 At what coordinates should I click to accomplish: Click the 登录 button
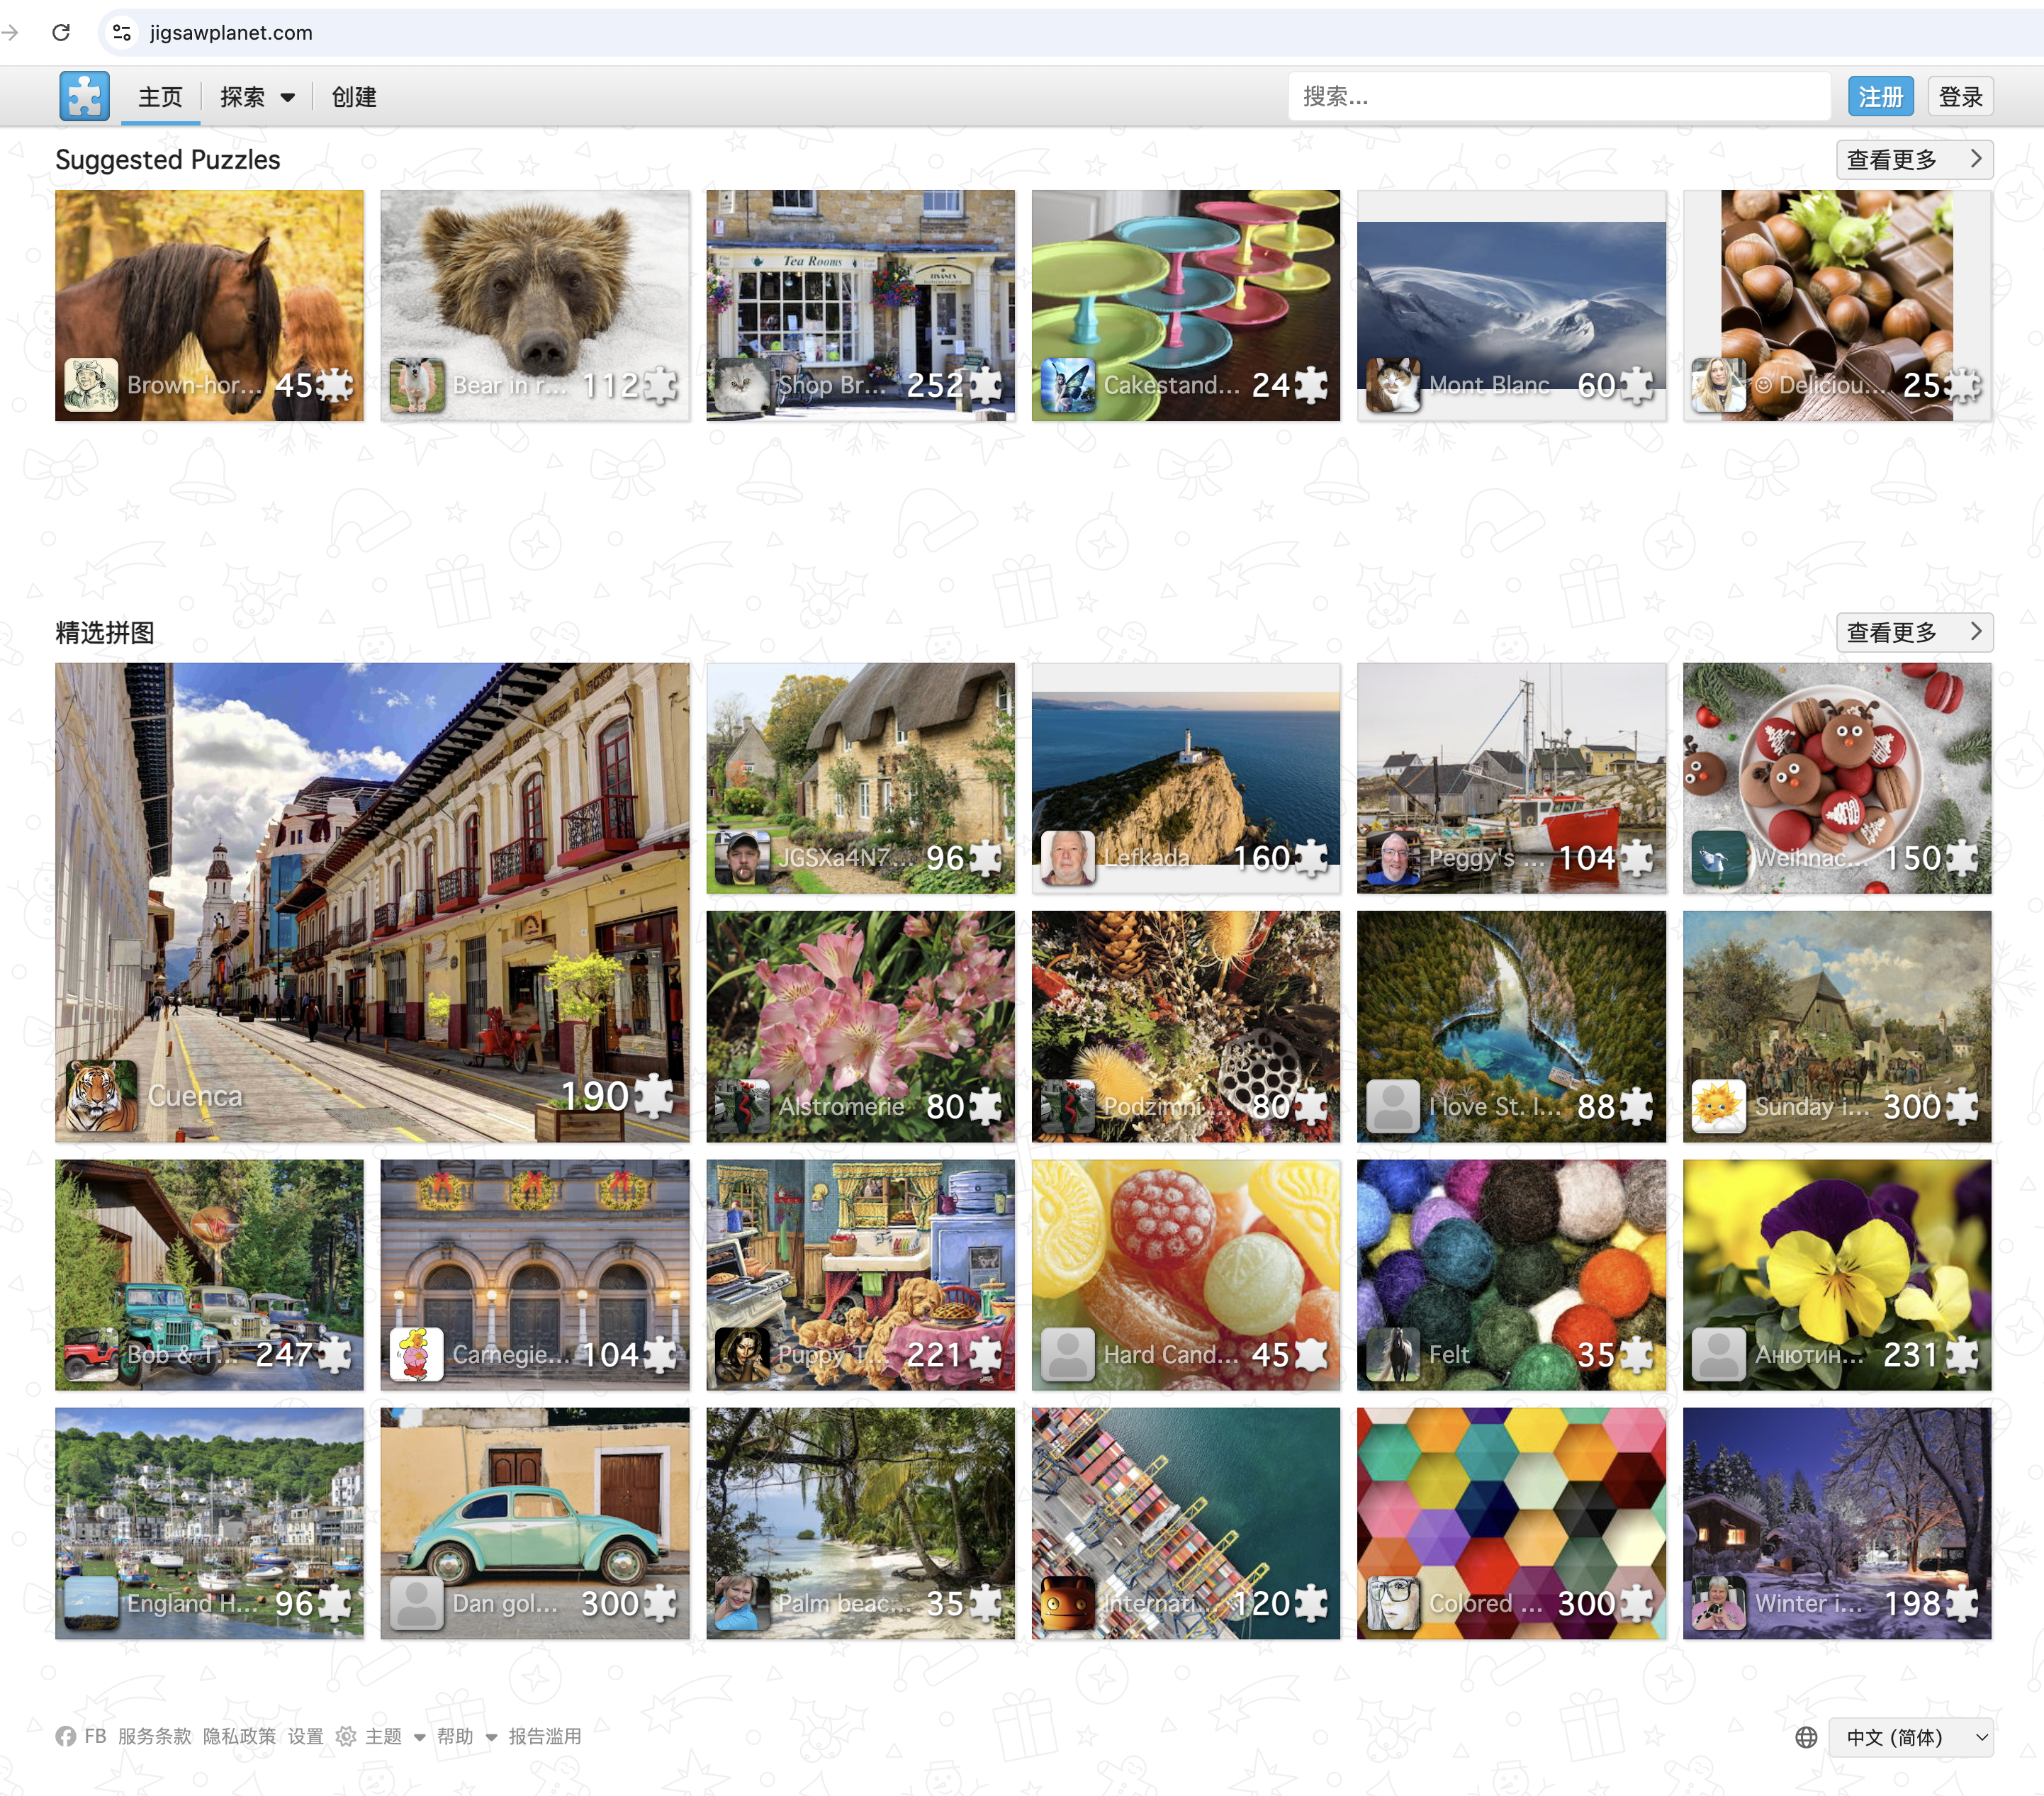1960,97
